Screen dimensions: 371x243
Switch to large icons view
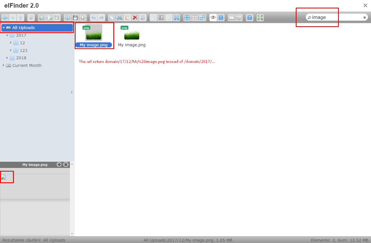[187, 17]
